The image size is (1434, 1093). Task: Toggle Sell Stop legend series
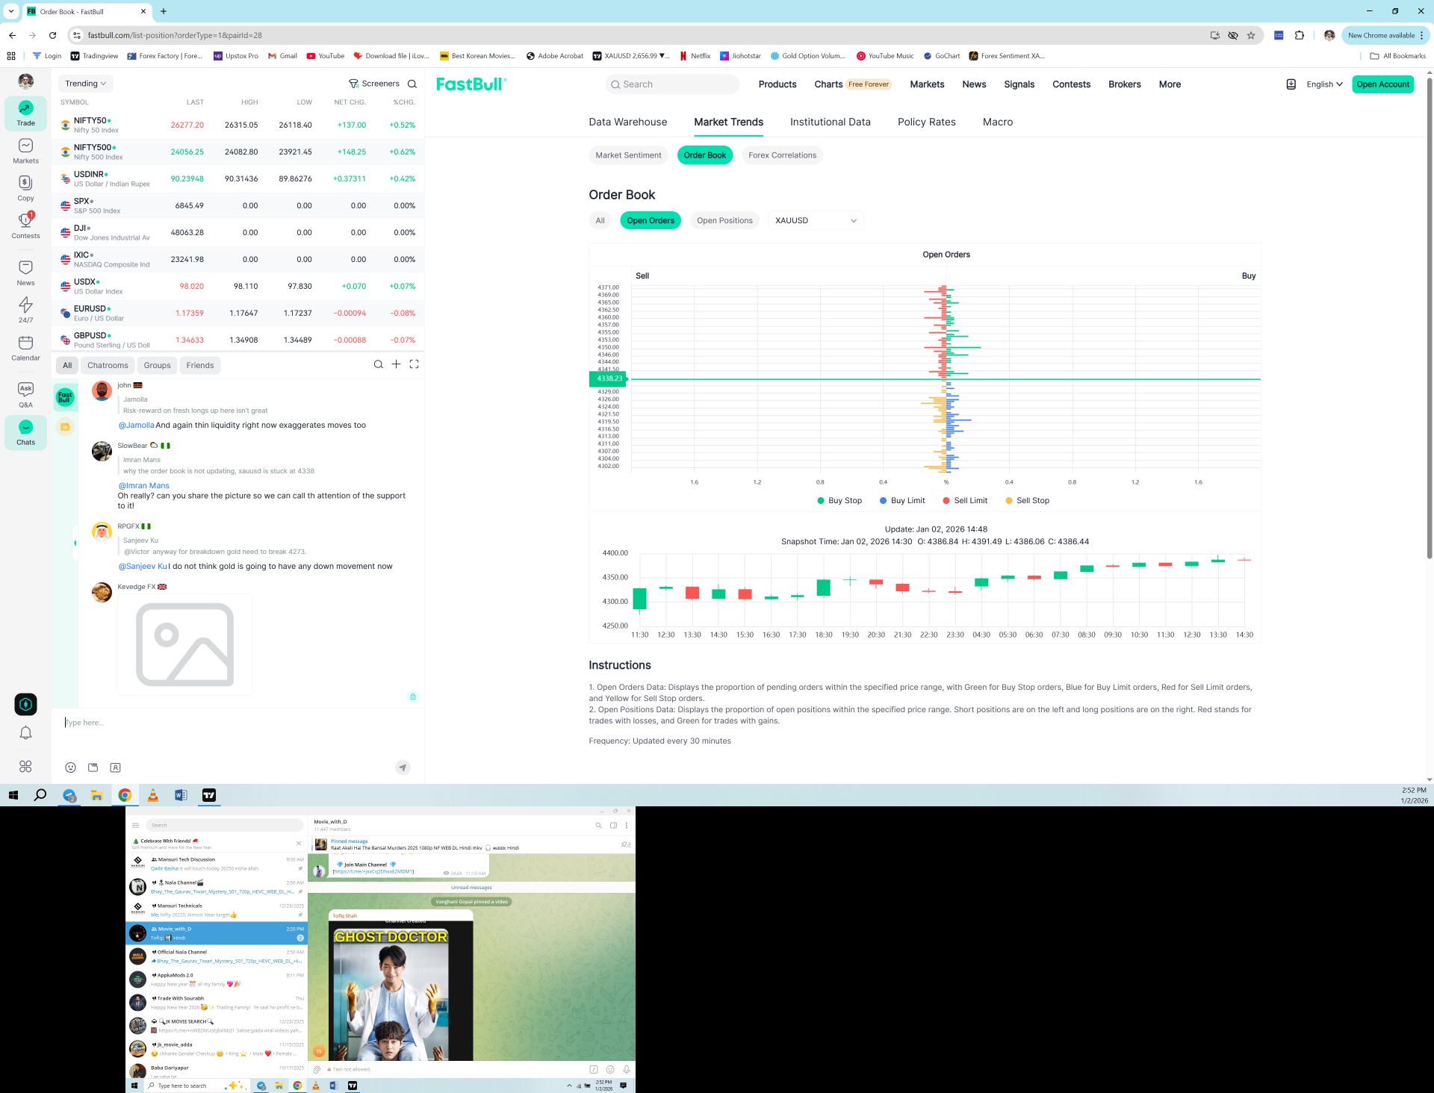[x=1028, y=501]
